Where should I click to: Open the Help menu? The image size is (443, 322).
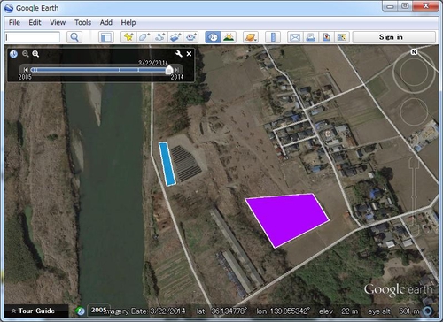128,23
